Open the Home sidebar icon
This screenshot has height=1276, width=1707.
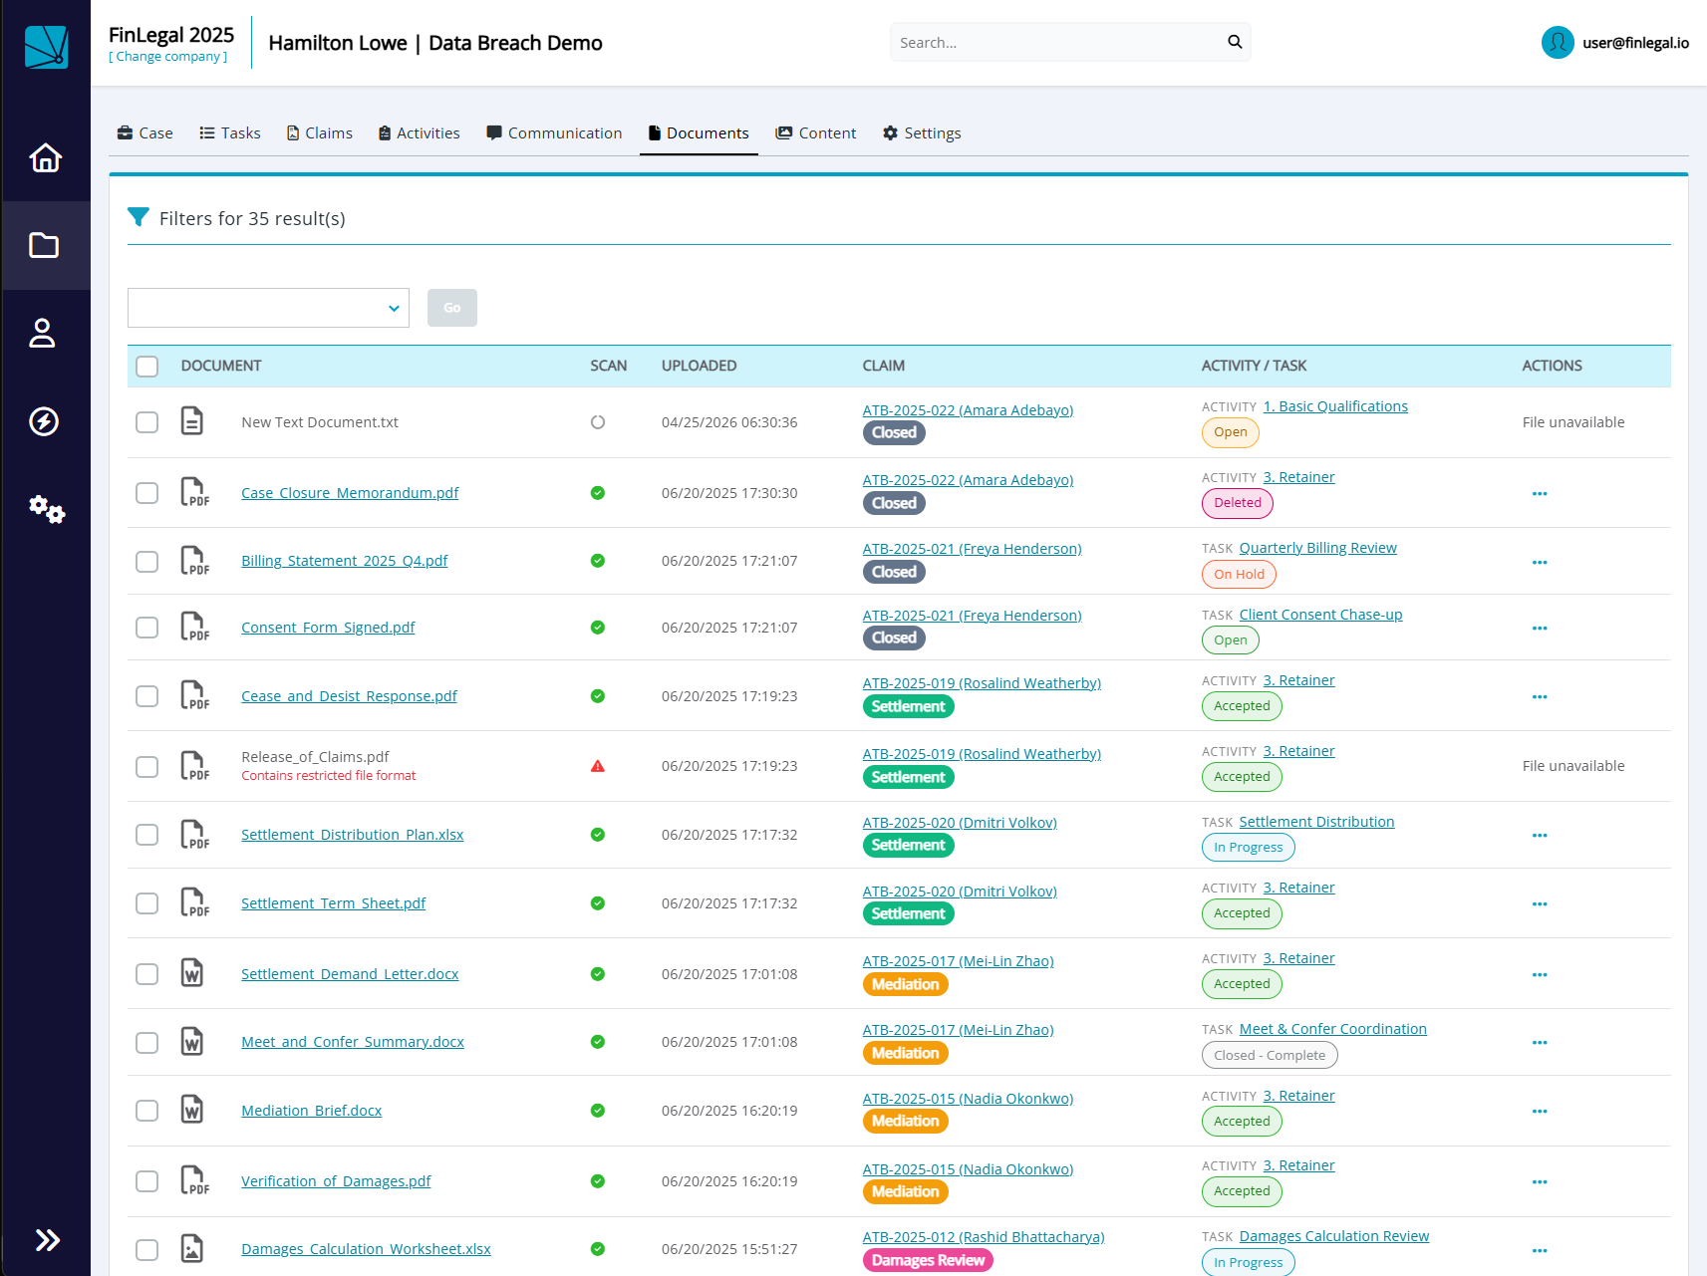tap(46, 157)
